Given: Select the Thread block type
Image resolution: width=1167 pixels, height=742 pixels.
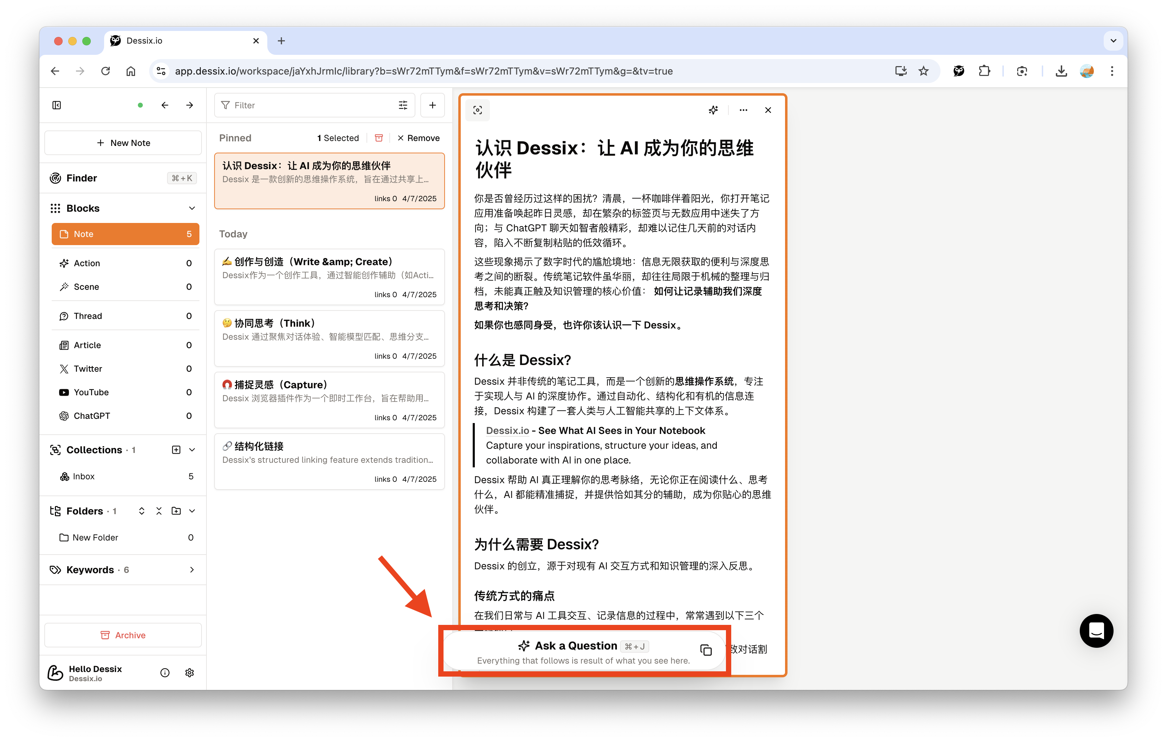Looking at the screenshot, I should (88, 316).
